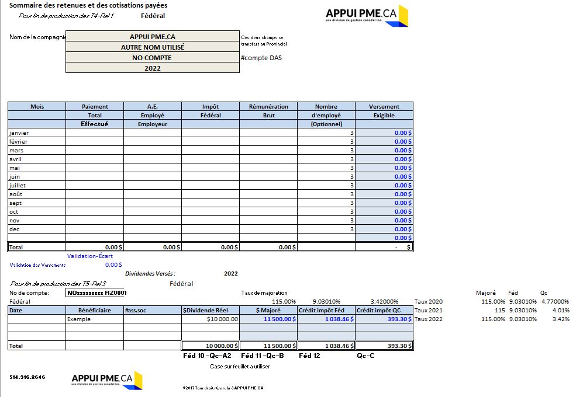Select the Dividendes Versés year 2022
Image resolution: width=583 pixels, height=397 pixels.
click(x=231, y=274)
